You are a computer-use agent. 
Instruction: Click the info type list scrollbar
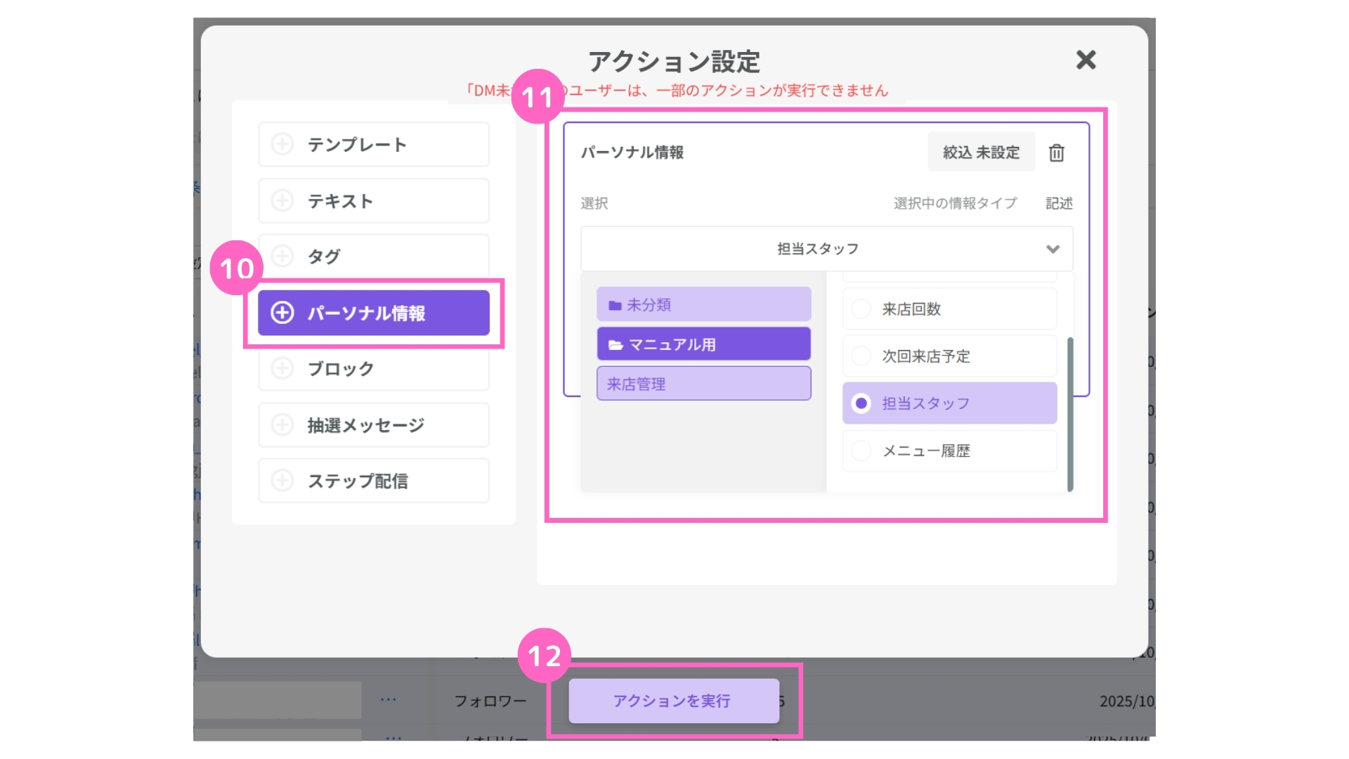click(x=1070, y=415)
